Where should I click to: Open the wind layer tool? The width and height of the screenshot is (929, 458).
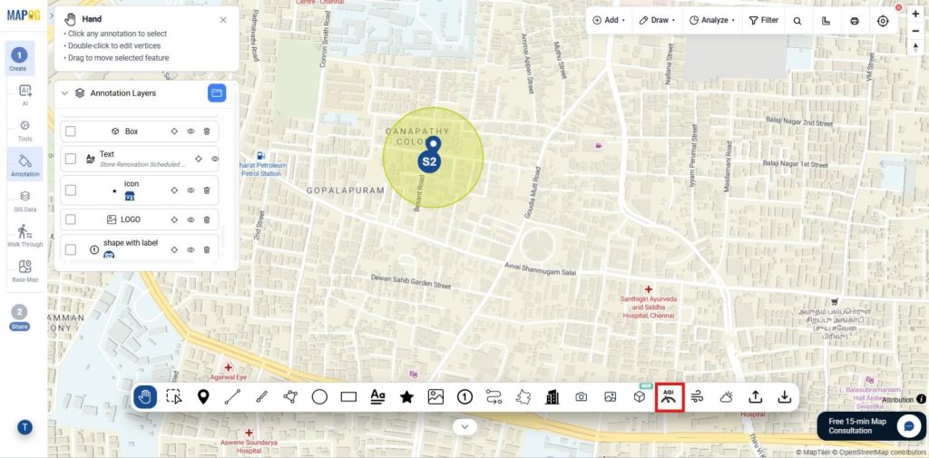[698, 397]
